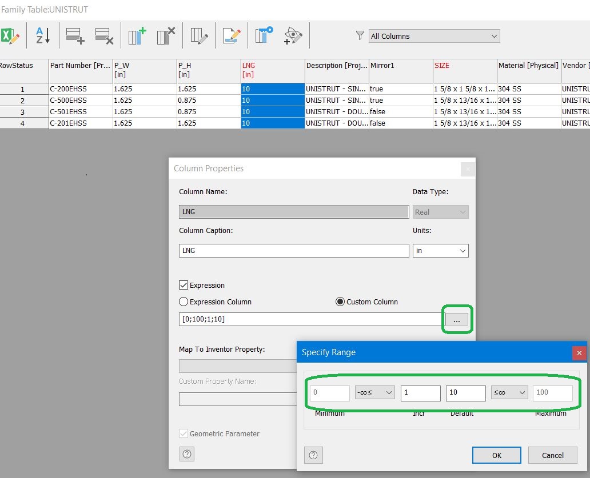590x478 pixels.
Task: Delete the selected row from the table
Action: click(x=104, y=35)
